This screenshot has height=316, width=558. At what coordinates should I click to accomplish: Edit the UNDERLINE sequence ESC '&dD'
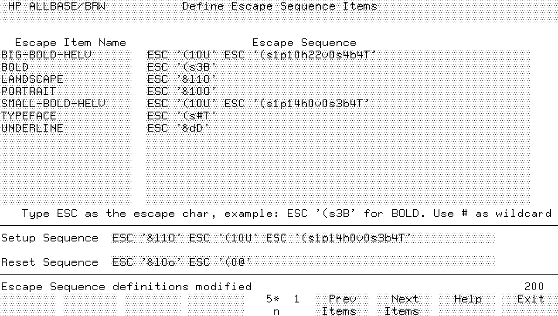click(178, 128)
